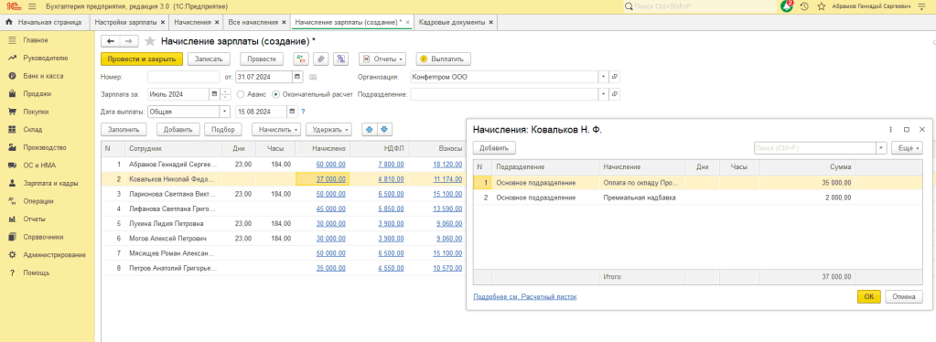
Task: Select the Аванс radio button
Action: click(241, 94)
